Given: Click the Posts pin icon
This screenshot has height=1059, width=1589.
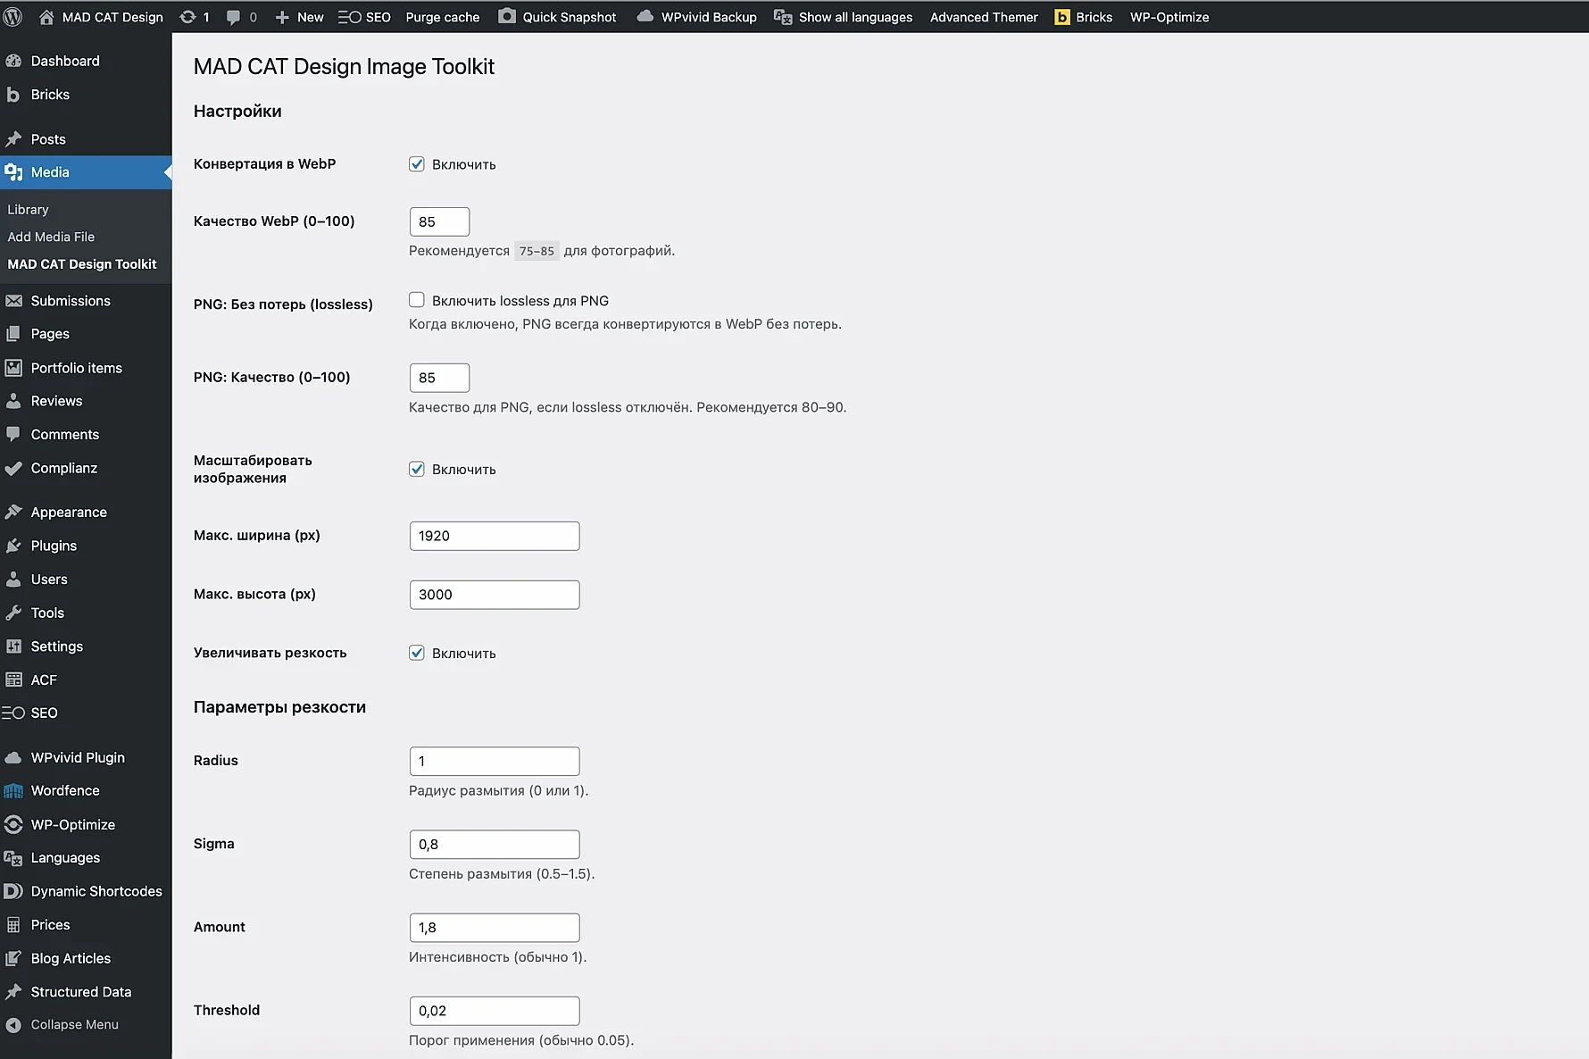Looking at the screenshot, I should point(13,139).
